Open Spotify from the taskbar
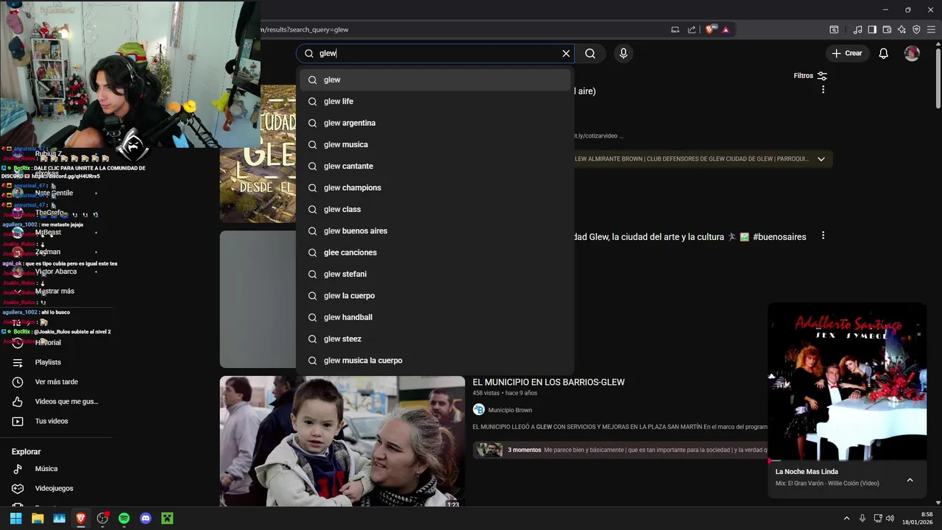The height and width of the screenshot is (530, 942). [x=124, y=518]
